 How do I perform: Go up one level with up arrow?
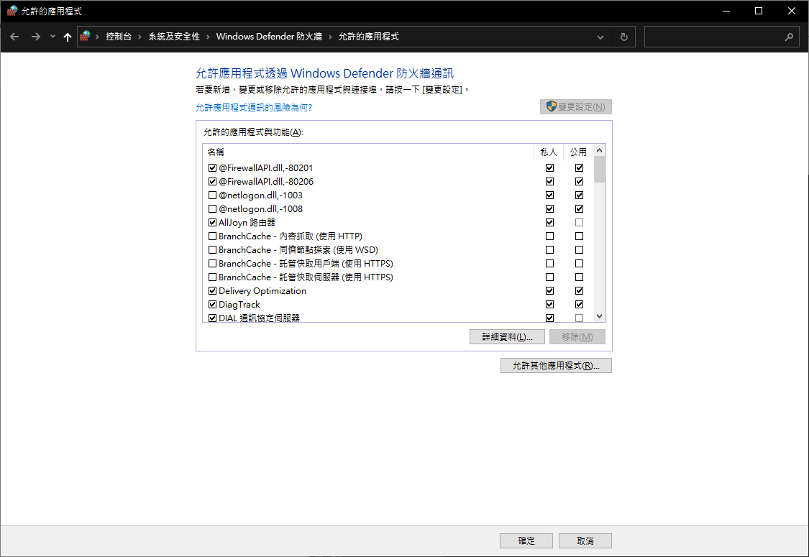67,37
